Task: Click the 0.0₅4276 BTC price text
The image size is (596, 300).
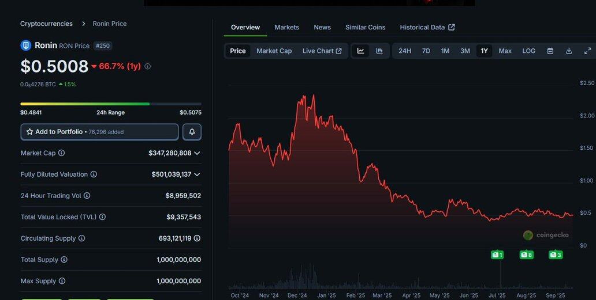Action: (x=38, y=85)
